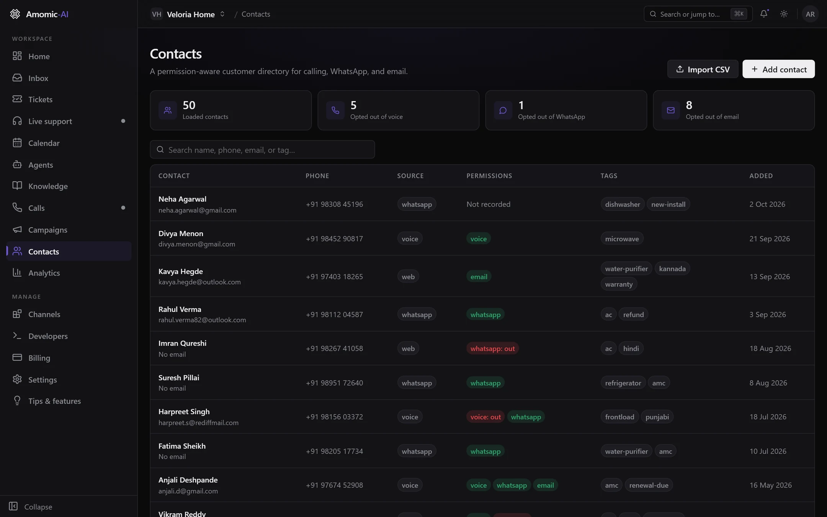Click Imran Qureshi's 'whatsapp: out' badge

492,348
